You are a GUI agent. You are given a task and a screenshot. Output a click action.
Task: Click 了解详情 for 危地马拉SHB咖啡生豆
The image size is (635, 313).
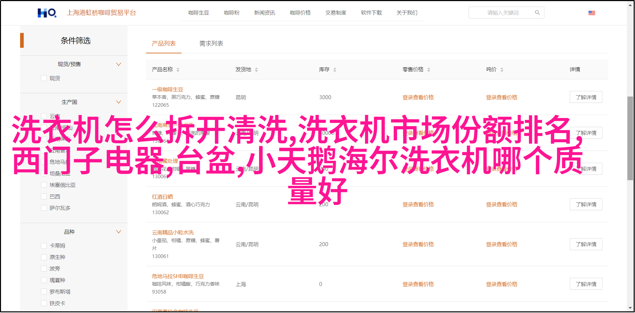(586, 284)
